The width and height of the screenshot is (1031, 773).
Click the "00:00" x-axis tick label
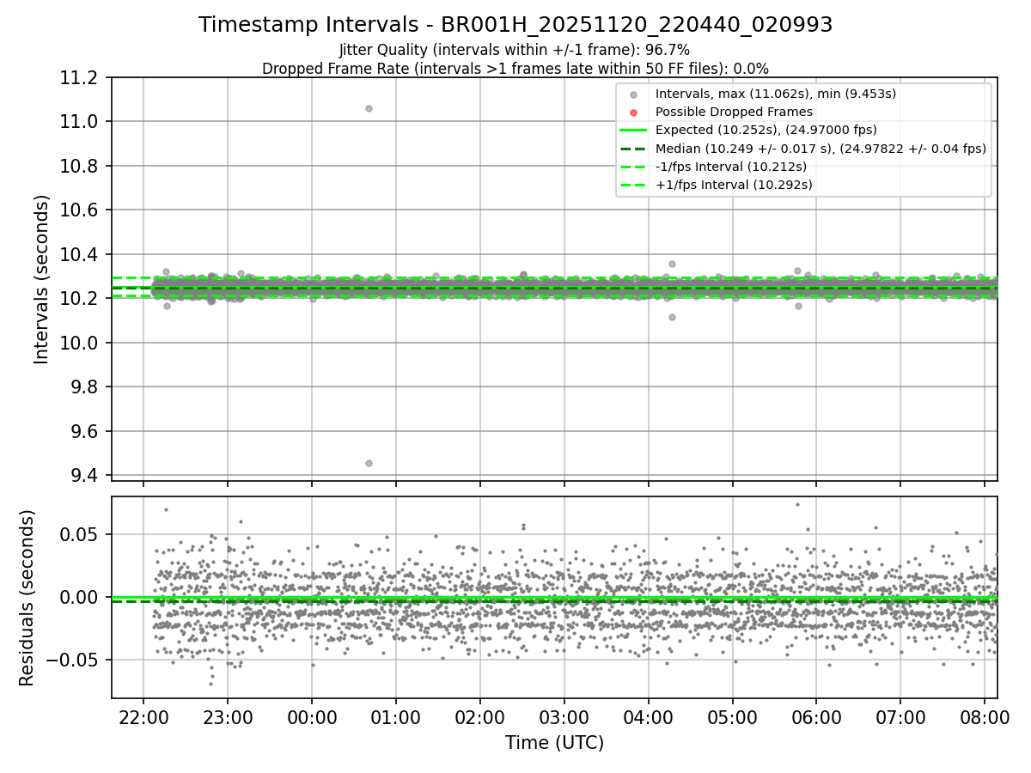click(x=312, y=715)
